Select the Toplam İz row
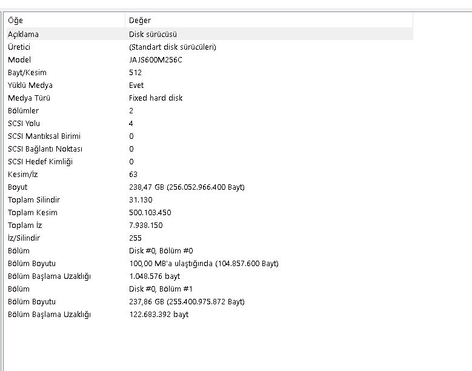The image size is (472, 371). 210,226
